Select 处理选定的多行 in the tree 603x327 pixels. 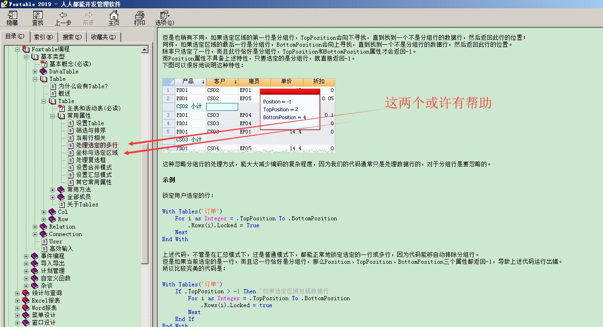tap(97, 145)
